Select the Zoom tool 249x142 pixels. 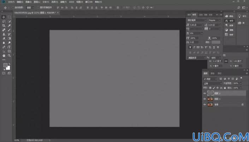(9, 56)
